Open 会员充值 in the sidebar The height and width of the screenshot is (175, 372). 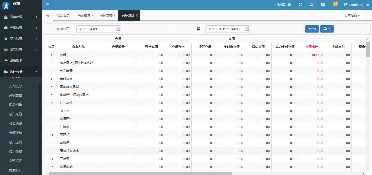coord(15,114)
